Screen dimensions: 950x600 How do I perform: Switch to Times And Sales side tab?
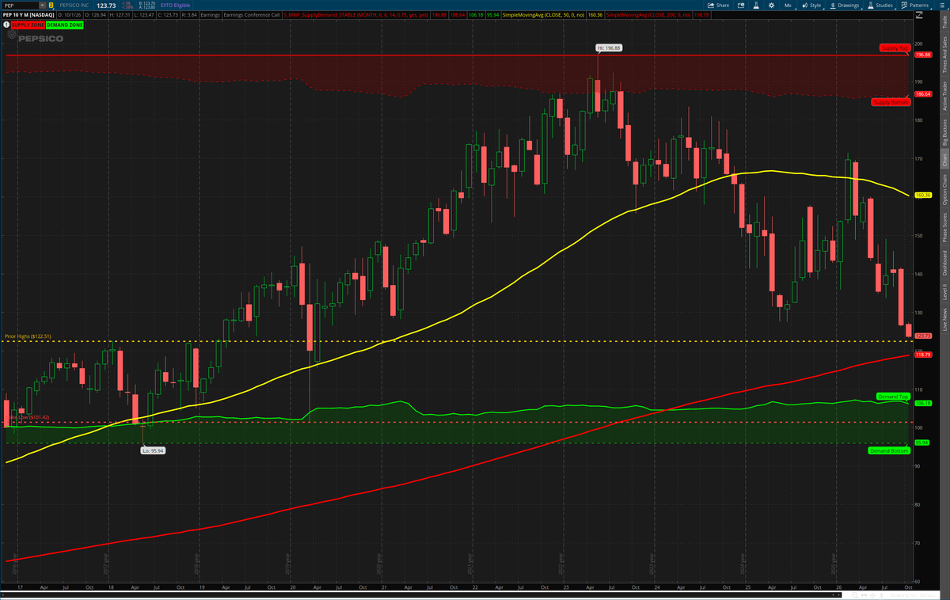coord(944,53)
